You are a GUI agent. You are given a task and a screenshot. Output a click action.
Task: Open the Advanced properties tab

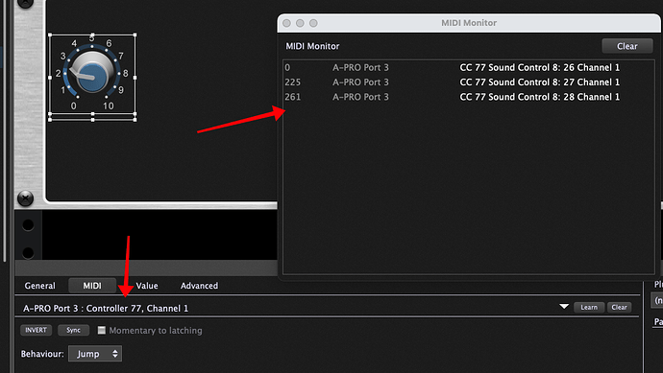199,286
